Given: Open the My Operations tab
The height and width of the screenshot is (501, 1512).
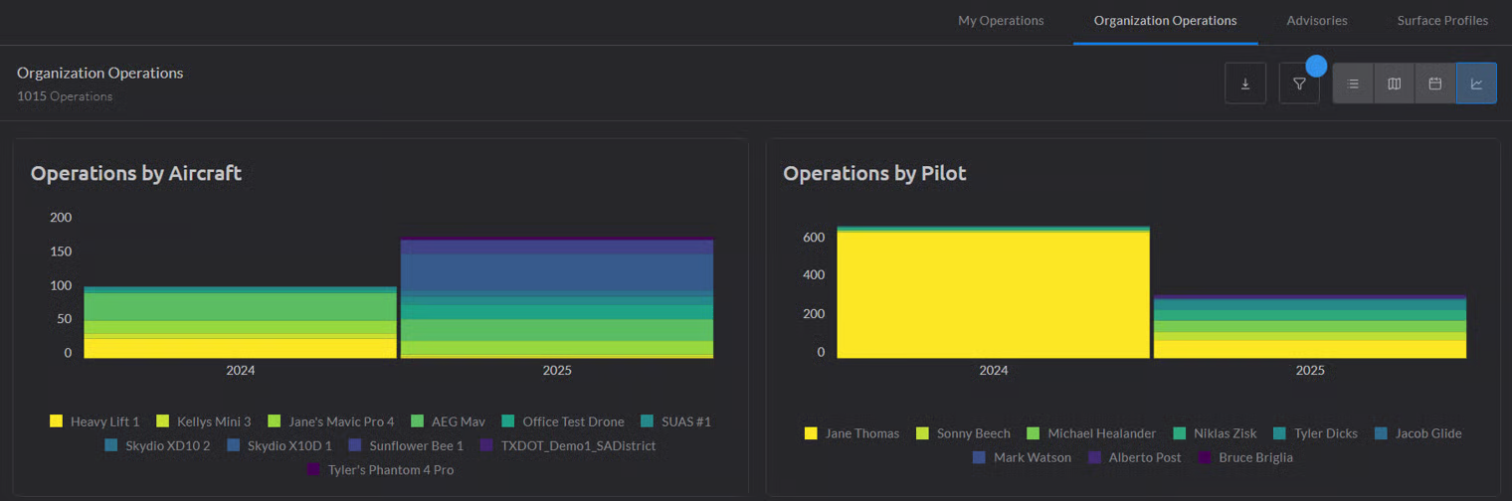Looking at the screenshot, I should [x=1000, y=21].
